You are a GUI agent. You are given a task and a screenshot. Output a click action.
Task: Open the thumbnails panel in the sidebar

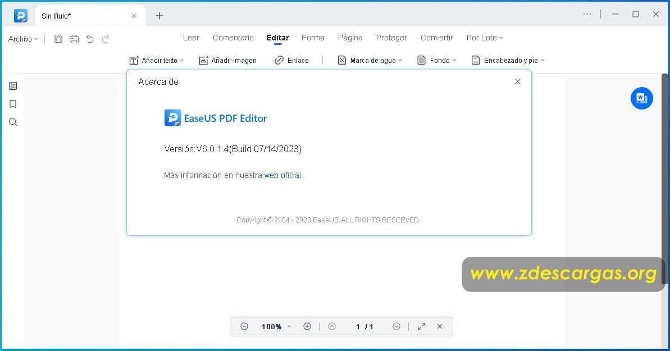(13, 86)
